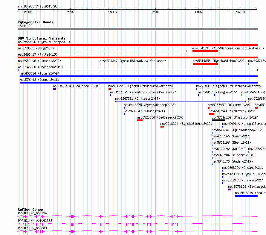The height and width of the screenshot is (235, 266).
Task: Open the nsv5520806 (ByrskaBishop2022) label
Action: pyautogui.click(x=44, y=42)
